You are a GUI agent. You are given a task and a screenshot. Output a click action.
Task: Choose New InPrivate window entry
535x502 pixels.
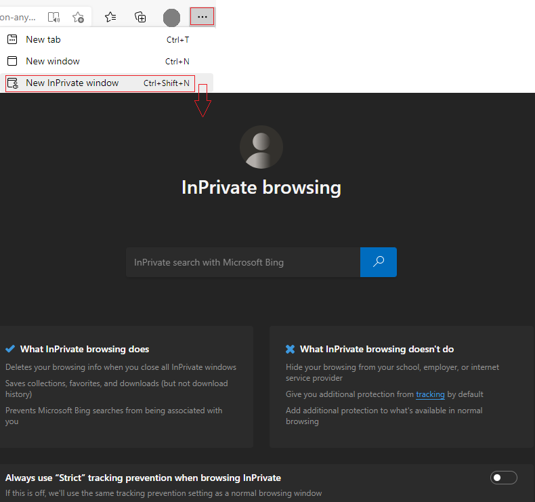(106, 83)
